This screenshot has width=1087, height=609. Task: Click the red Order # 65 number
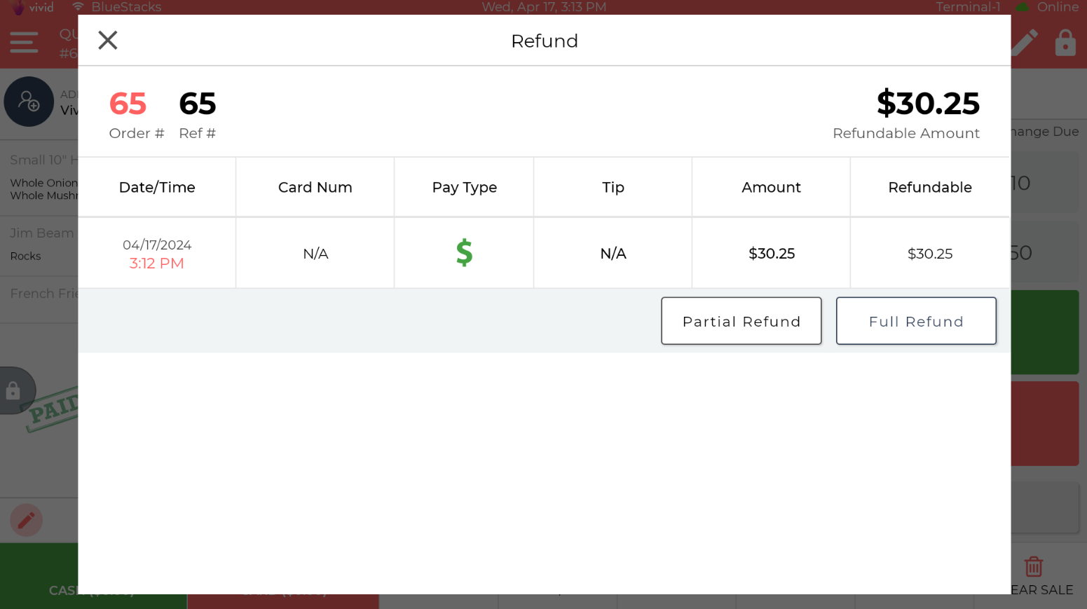tap(128, 104)
